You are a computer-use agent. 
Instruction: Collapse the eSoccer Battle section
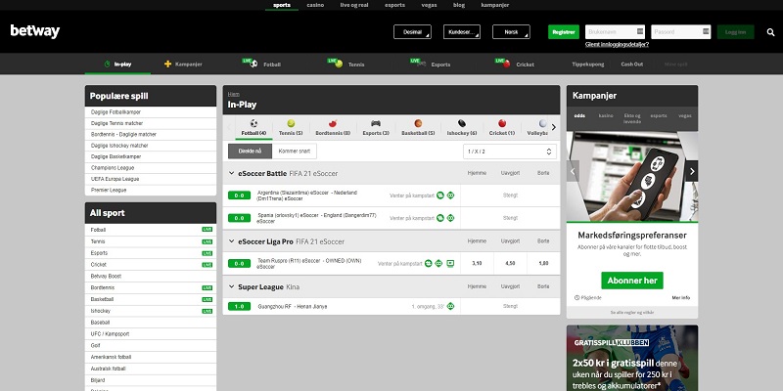click(x=231, y=173)
